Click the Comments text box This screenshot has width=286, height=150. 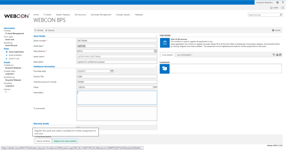pyautogui.click(x=226, y=69)
